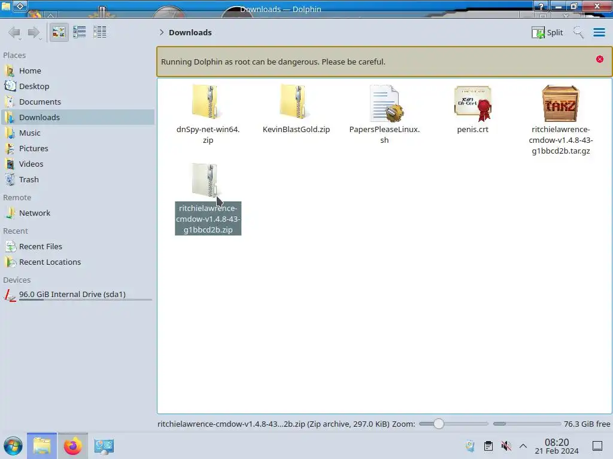Open the system settings taskbar icon
The height and width of the screenshot is (459, 613).
(104, 446)
